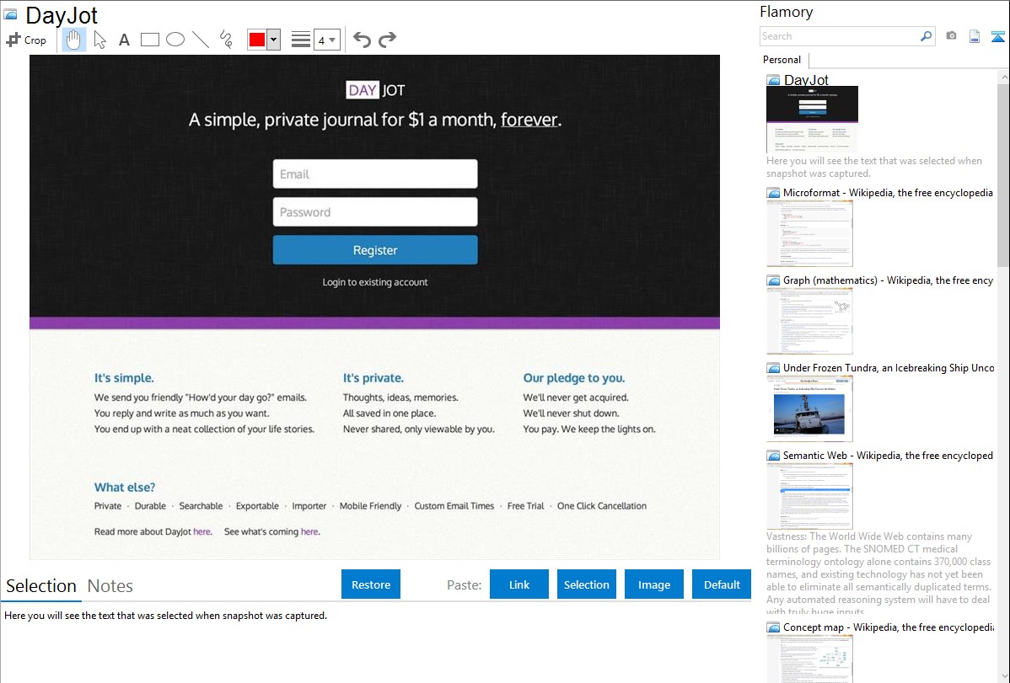Viewport: 1010px width, 683px height.
Task: Click the 'It's private.' heading
Action: [x=373, y=378]
